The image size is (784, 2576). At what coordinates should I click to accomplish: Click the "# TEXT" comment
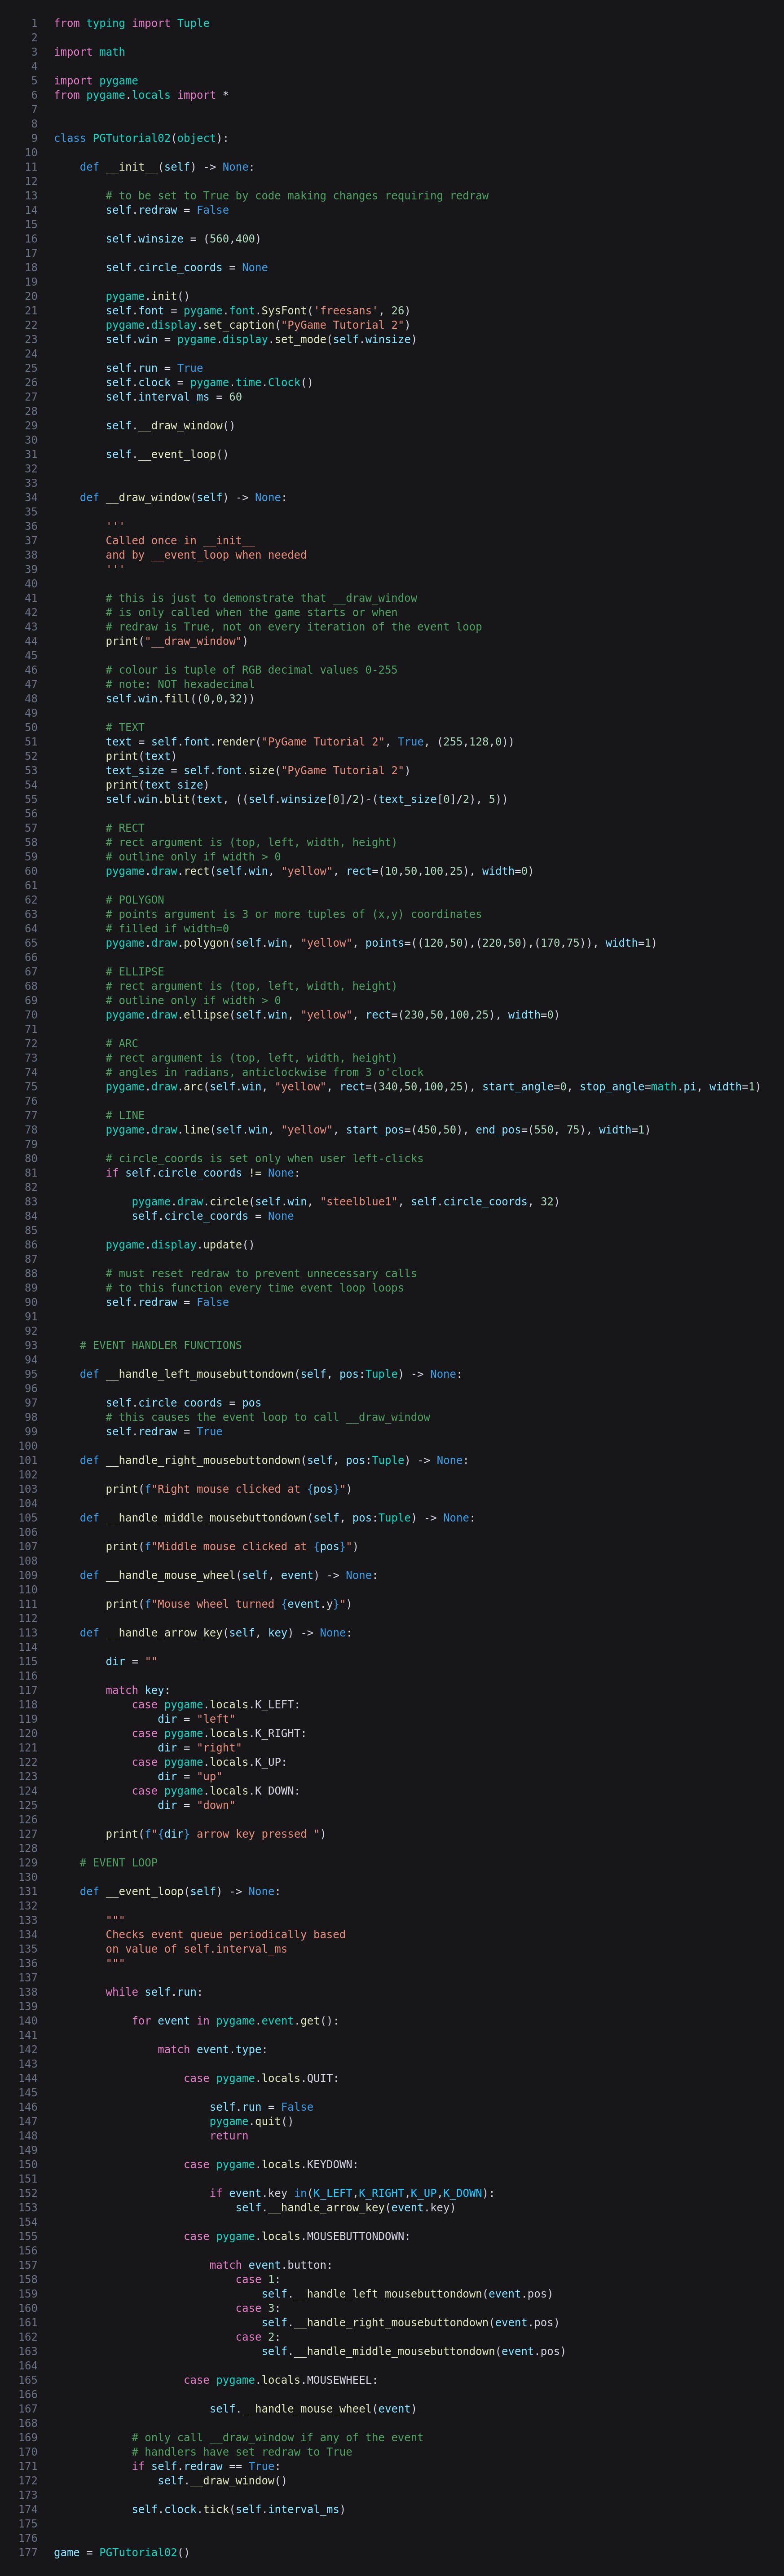[125, 727]
